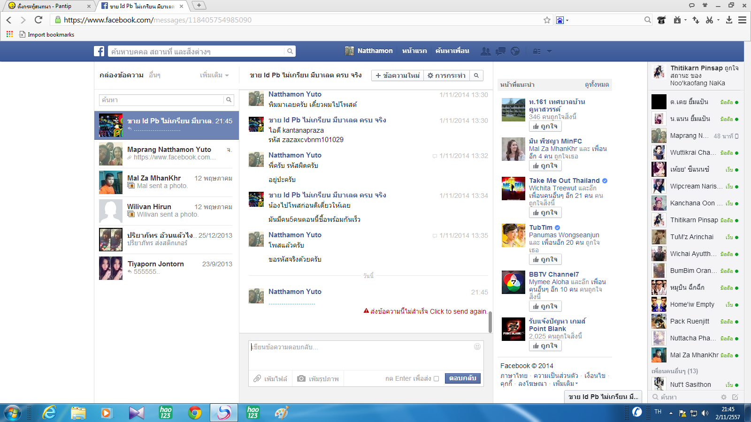The image size is (751, 422).
Task: Open the actions gear menu
Action: [x=446, y=75]
